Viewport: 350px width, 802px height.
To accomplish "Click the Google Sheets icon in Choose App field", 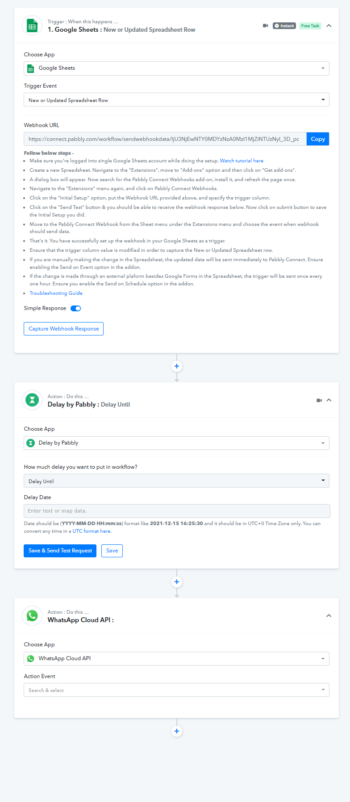I will tap(31, 68).
